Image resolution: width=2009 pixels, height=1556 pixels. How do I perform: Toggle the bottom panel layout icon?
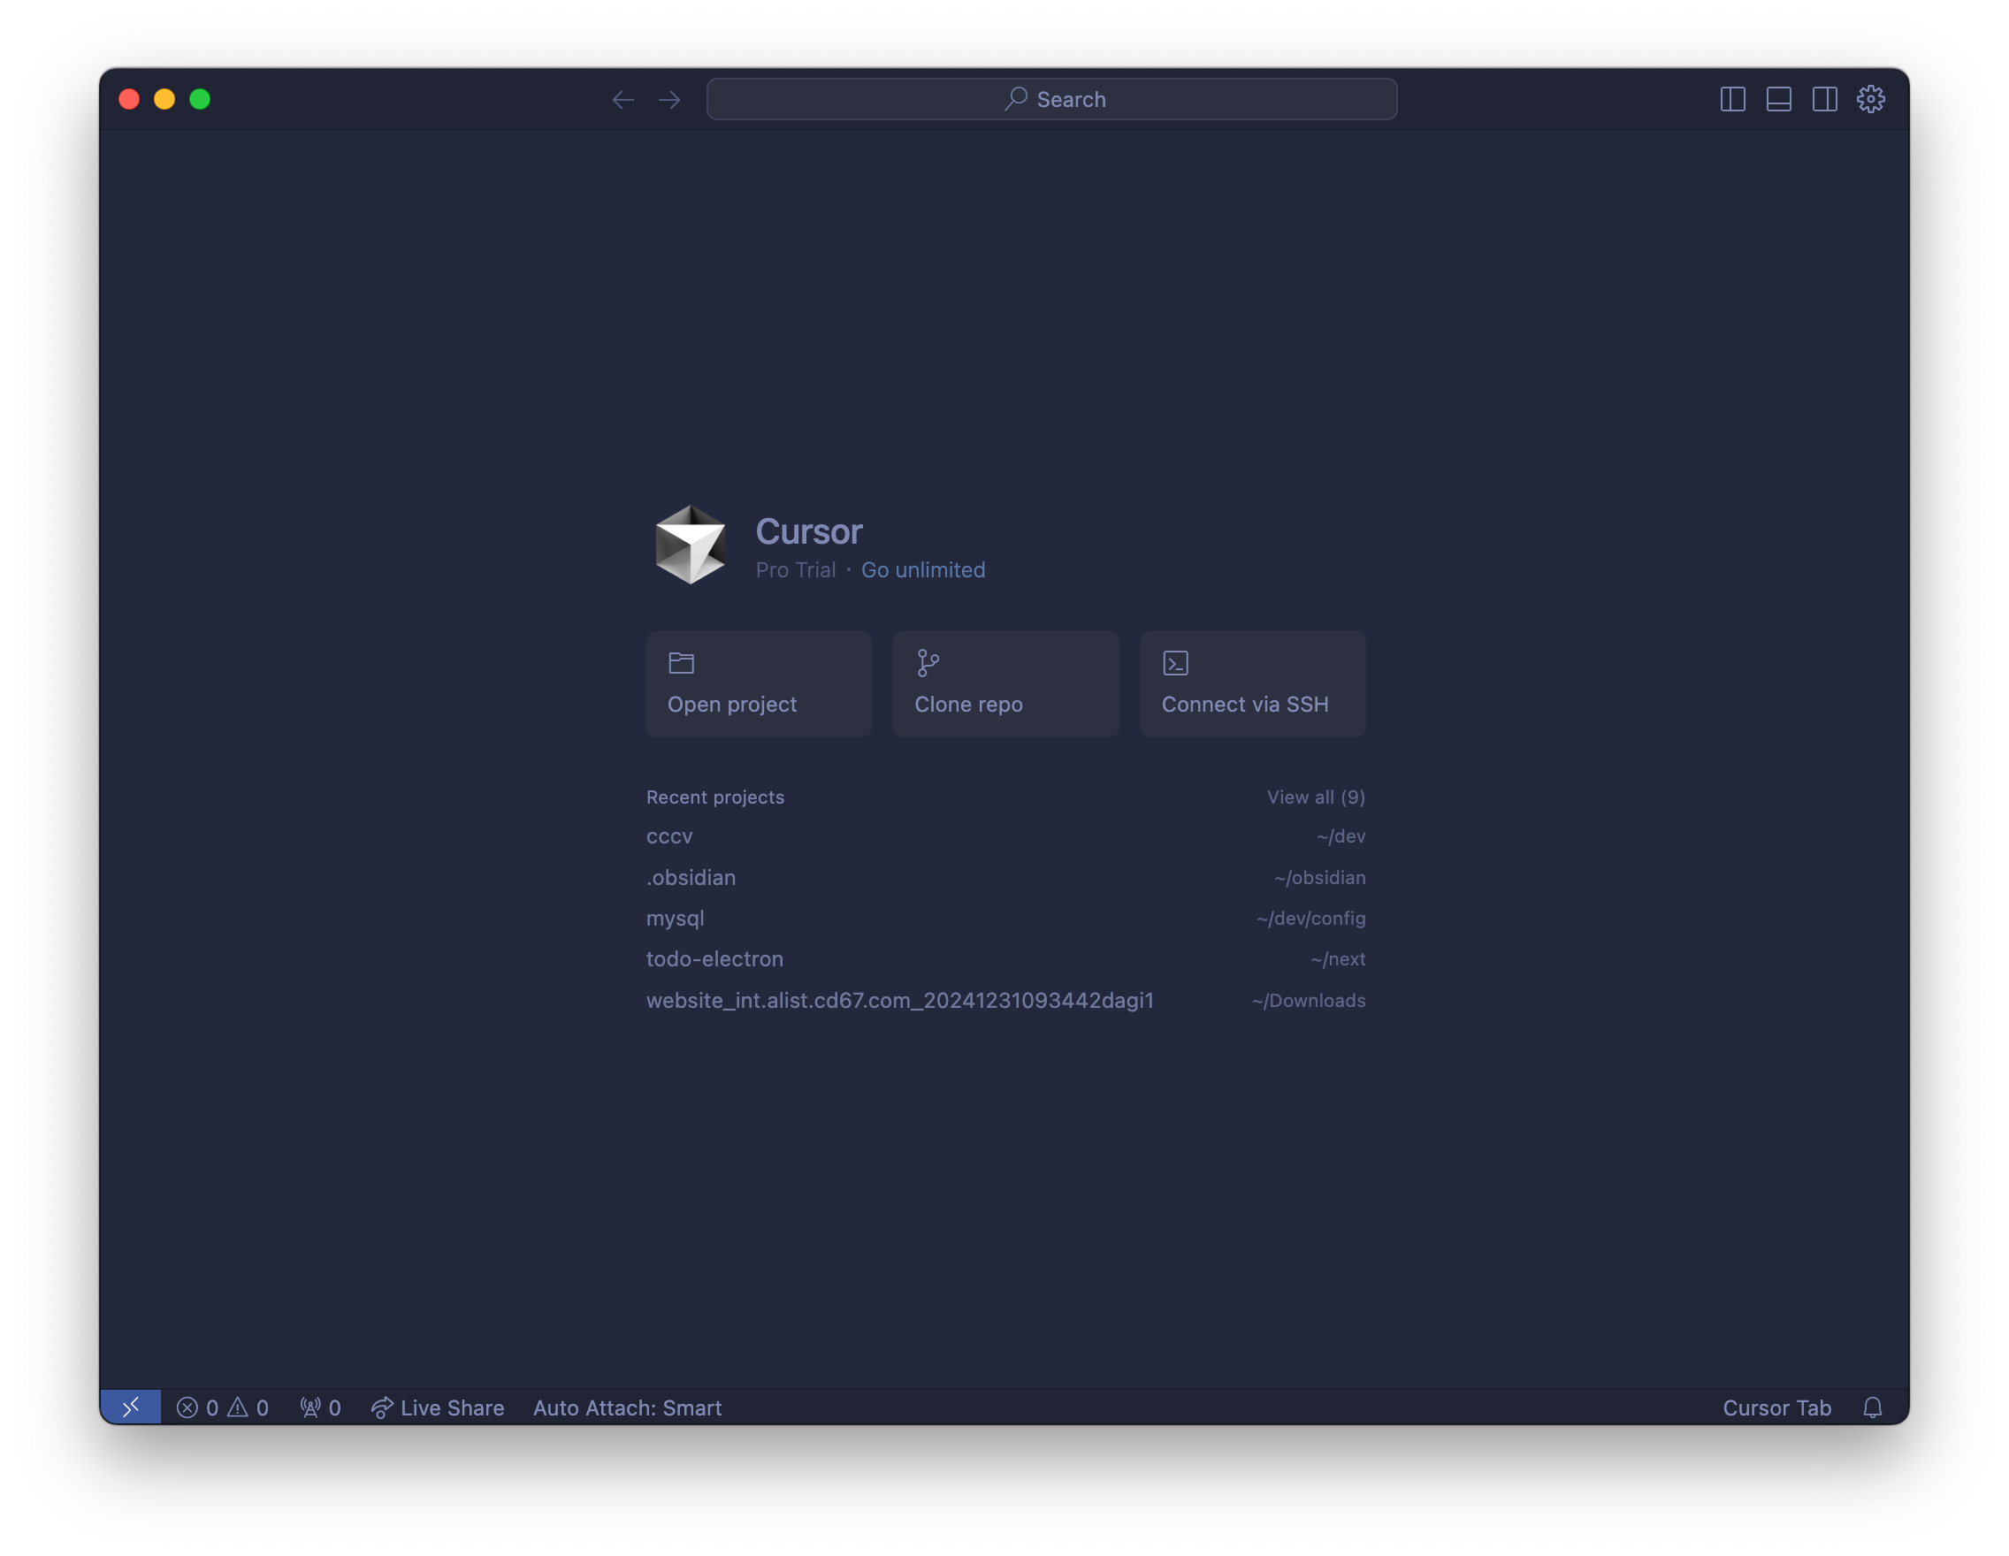[1778, 99]
